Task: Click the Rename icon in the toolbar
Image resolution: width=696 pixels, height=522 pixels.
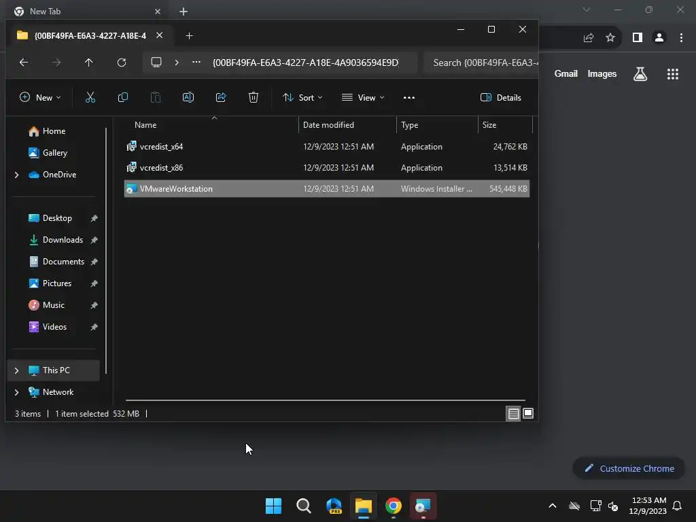Action: (x=188, y=98)
